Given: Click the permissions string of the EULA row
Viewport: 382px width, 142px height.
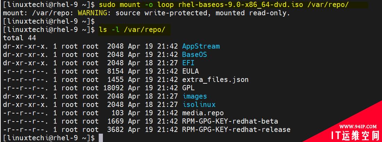Looking at the screenshot, I should pos(26,71).
